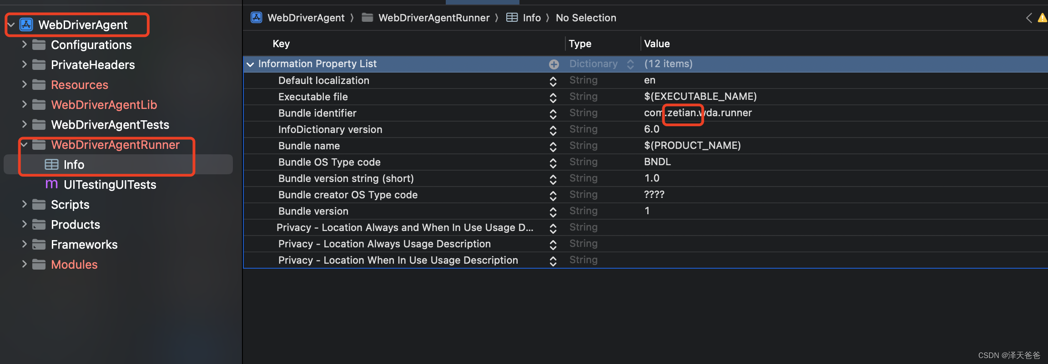
Task: Click the UITestingUITests Objective-C file icon
Action: tap(51, 184)
